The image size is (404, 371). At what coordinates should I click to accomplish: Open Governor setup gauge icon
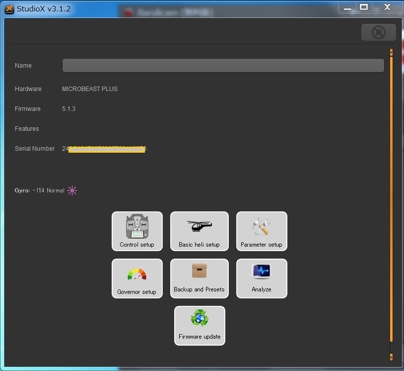coord(137,278)
